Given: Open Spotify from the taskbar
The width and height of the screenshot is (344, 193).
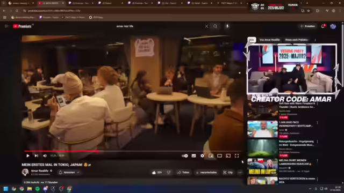Looking at the screenshot, I should [38, 189].
